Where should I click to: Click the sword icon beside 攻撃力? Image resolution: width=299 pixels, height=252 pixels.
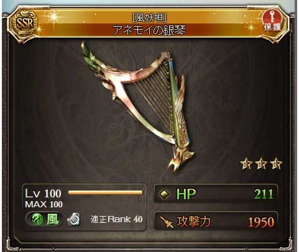point(167,222)
